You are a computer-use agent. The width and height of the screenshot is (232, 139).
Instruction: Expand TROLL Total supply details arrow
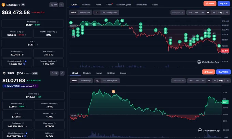click(x=26, y=126)
